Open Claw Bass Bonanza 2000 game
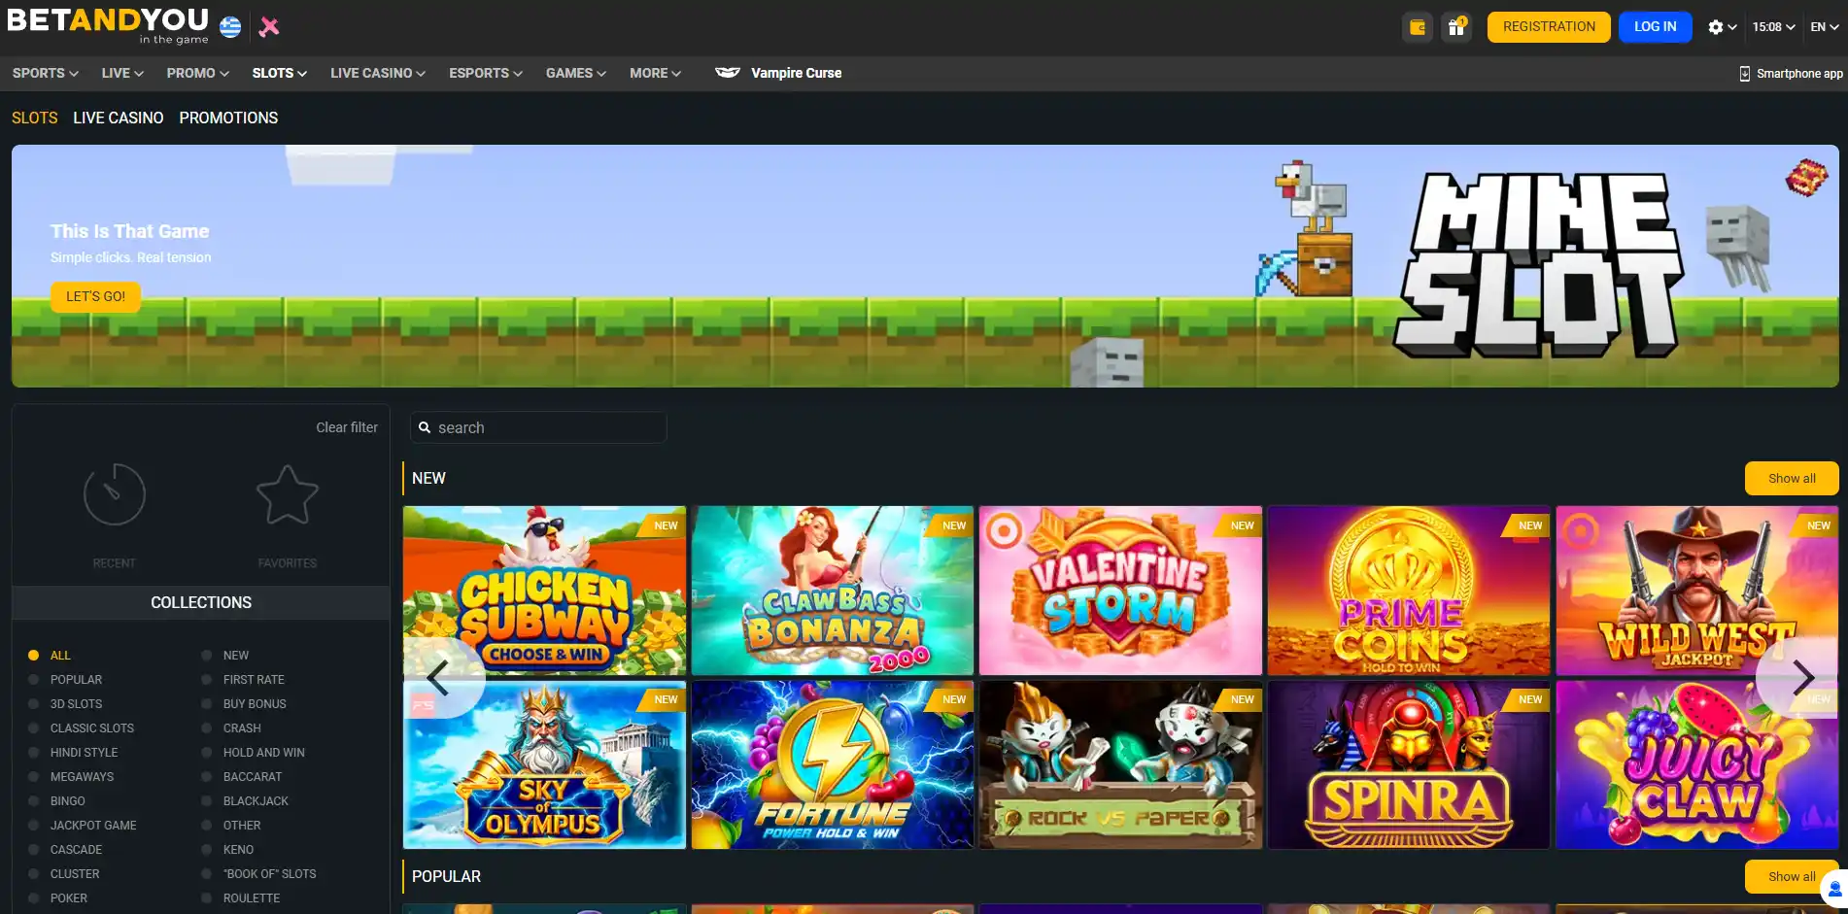 click(833, 591)
